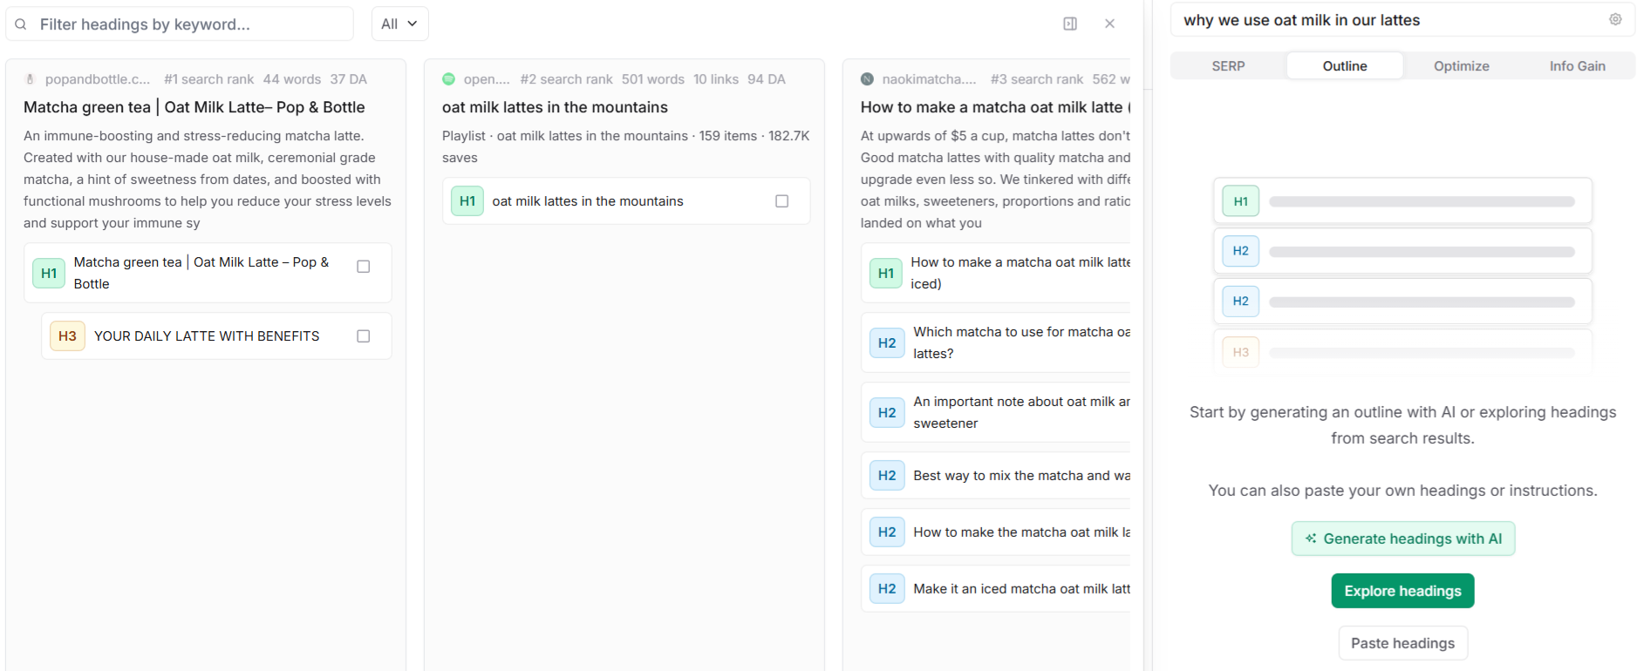The width and height of the screenshot is (1637, 671).
Task: Check the Matcha green tea H1 heading checkbox
Action: 364,267
